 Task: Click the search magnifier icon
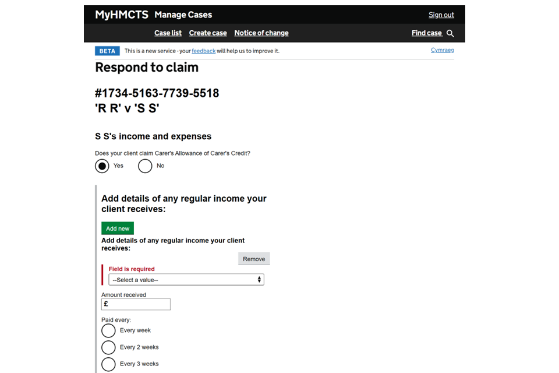[450, 33]
